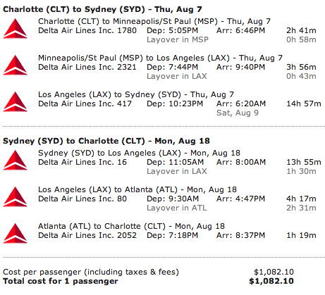Click the 14h 57m flight duration
This screenshot has height=295, width=325.
[304, 103]
